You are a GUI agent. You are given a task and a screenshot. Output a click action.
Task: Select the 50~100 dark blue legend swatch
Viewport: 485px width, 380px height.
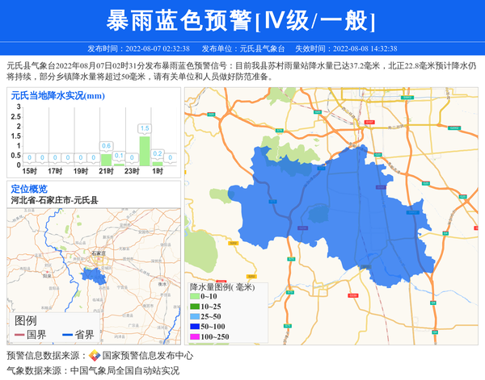(x=194, y=326)
